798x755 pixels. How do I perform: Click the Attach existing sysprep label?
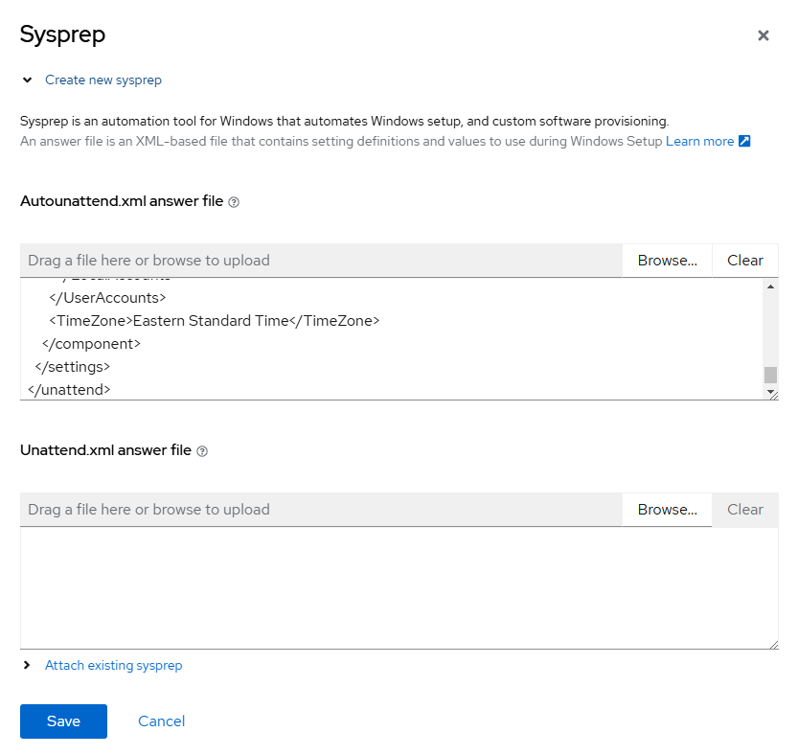click(x=113, y=665)
